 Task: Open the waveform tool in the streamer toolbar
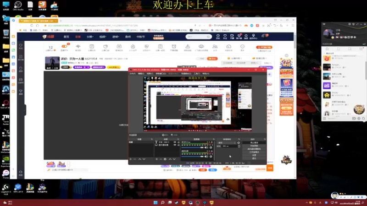[78, 48]
